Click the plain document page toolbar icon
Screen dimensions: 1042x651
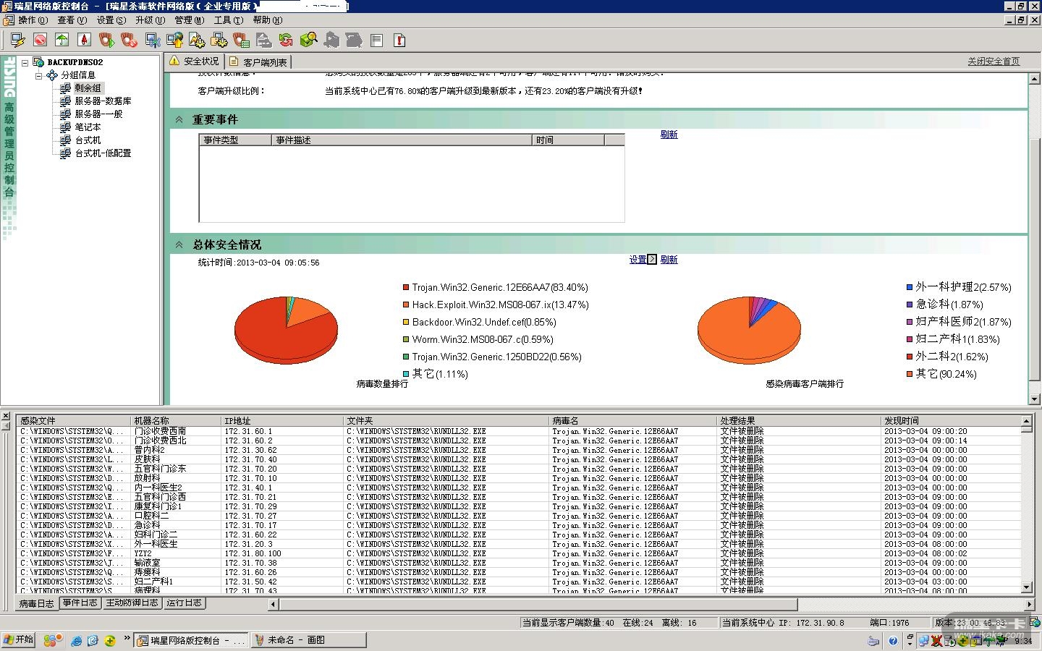point(376,40)
